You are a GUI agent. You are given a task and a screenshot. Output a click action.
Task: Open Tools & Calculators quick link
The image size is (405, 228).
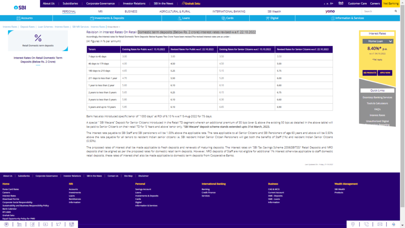coord(377,103)
